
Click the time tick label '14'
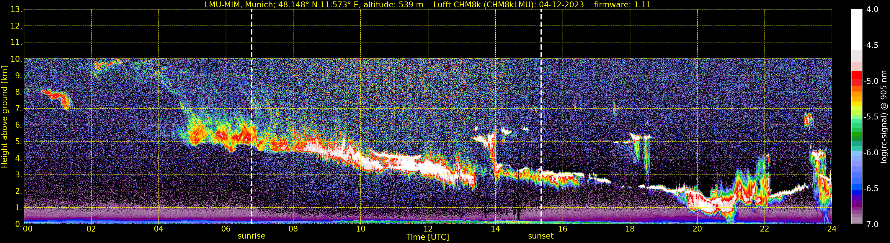495,229
